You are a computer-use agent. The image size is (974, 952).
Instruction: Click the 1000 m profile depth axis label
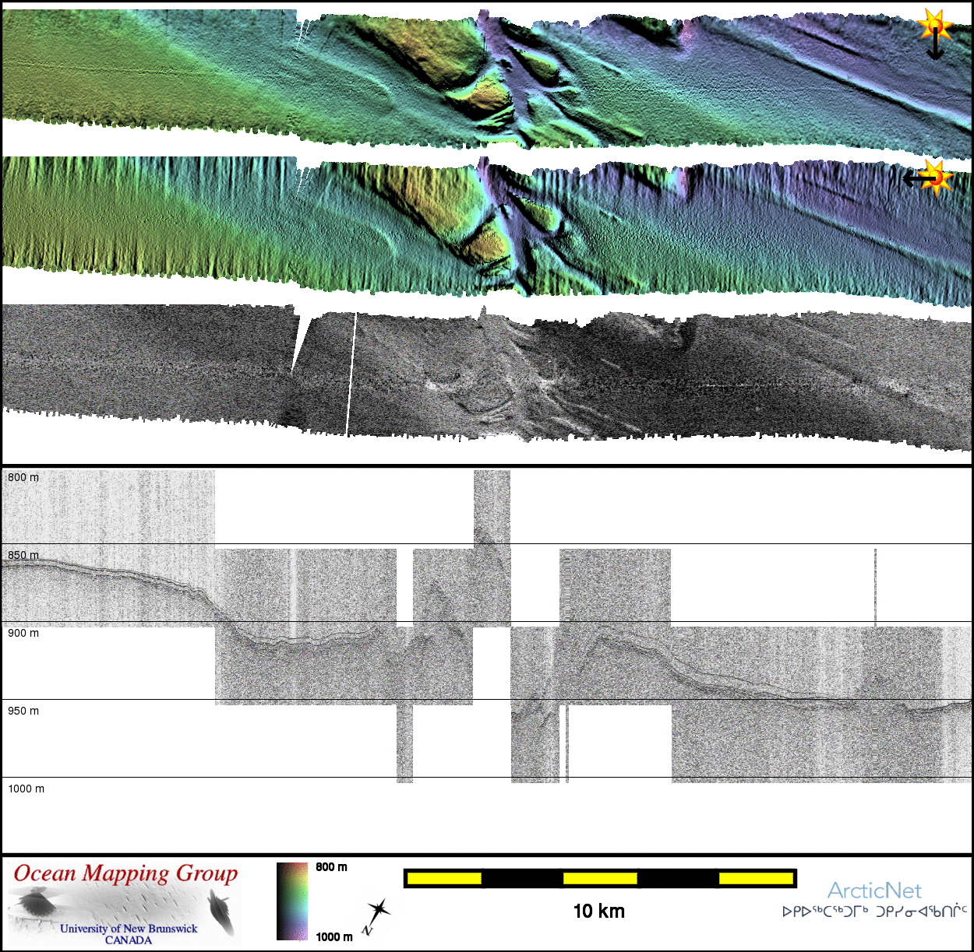tap(26, 789)
